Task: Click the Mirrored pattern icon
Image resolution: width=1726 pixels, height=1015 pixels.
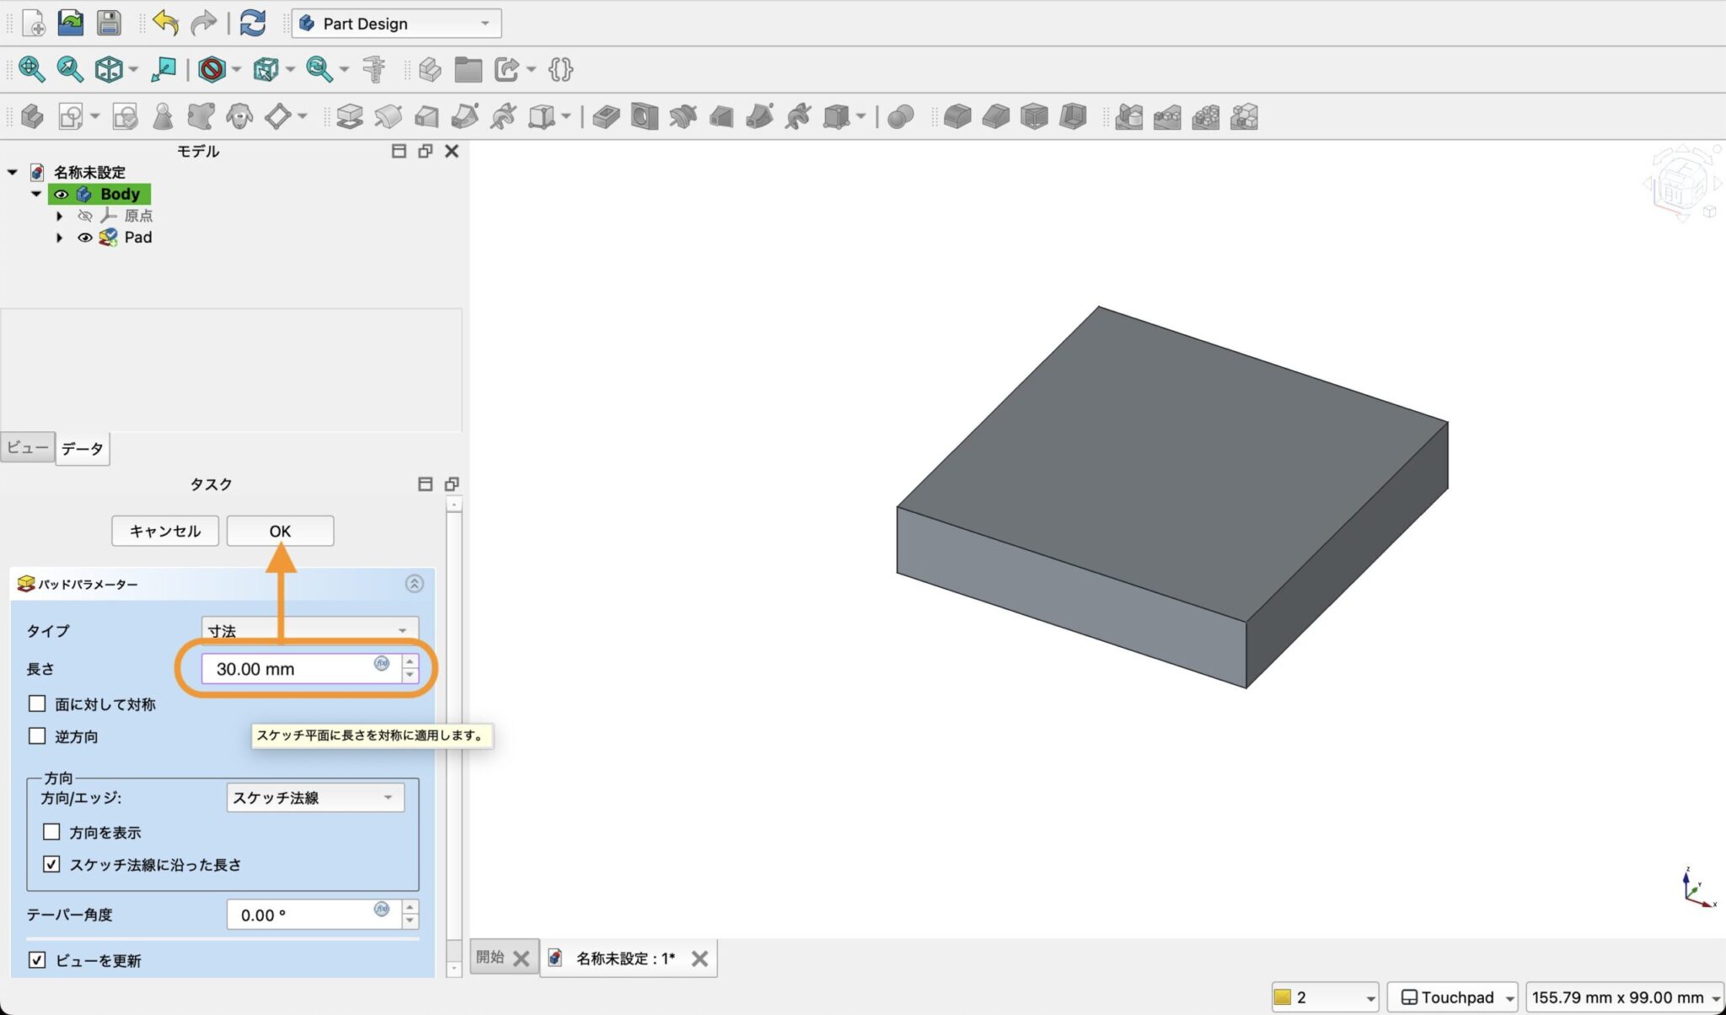Action: [1128, 116]
